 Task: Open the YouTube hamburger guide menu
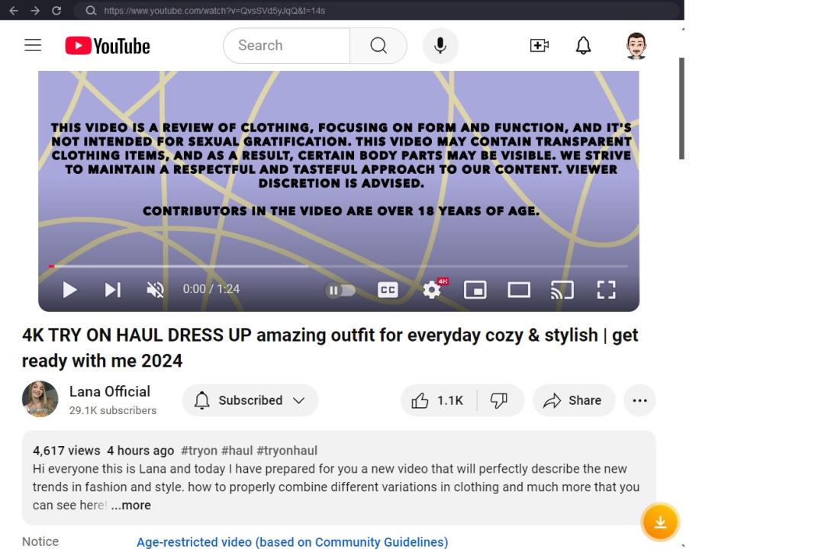click(33, 45)
